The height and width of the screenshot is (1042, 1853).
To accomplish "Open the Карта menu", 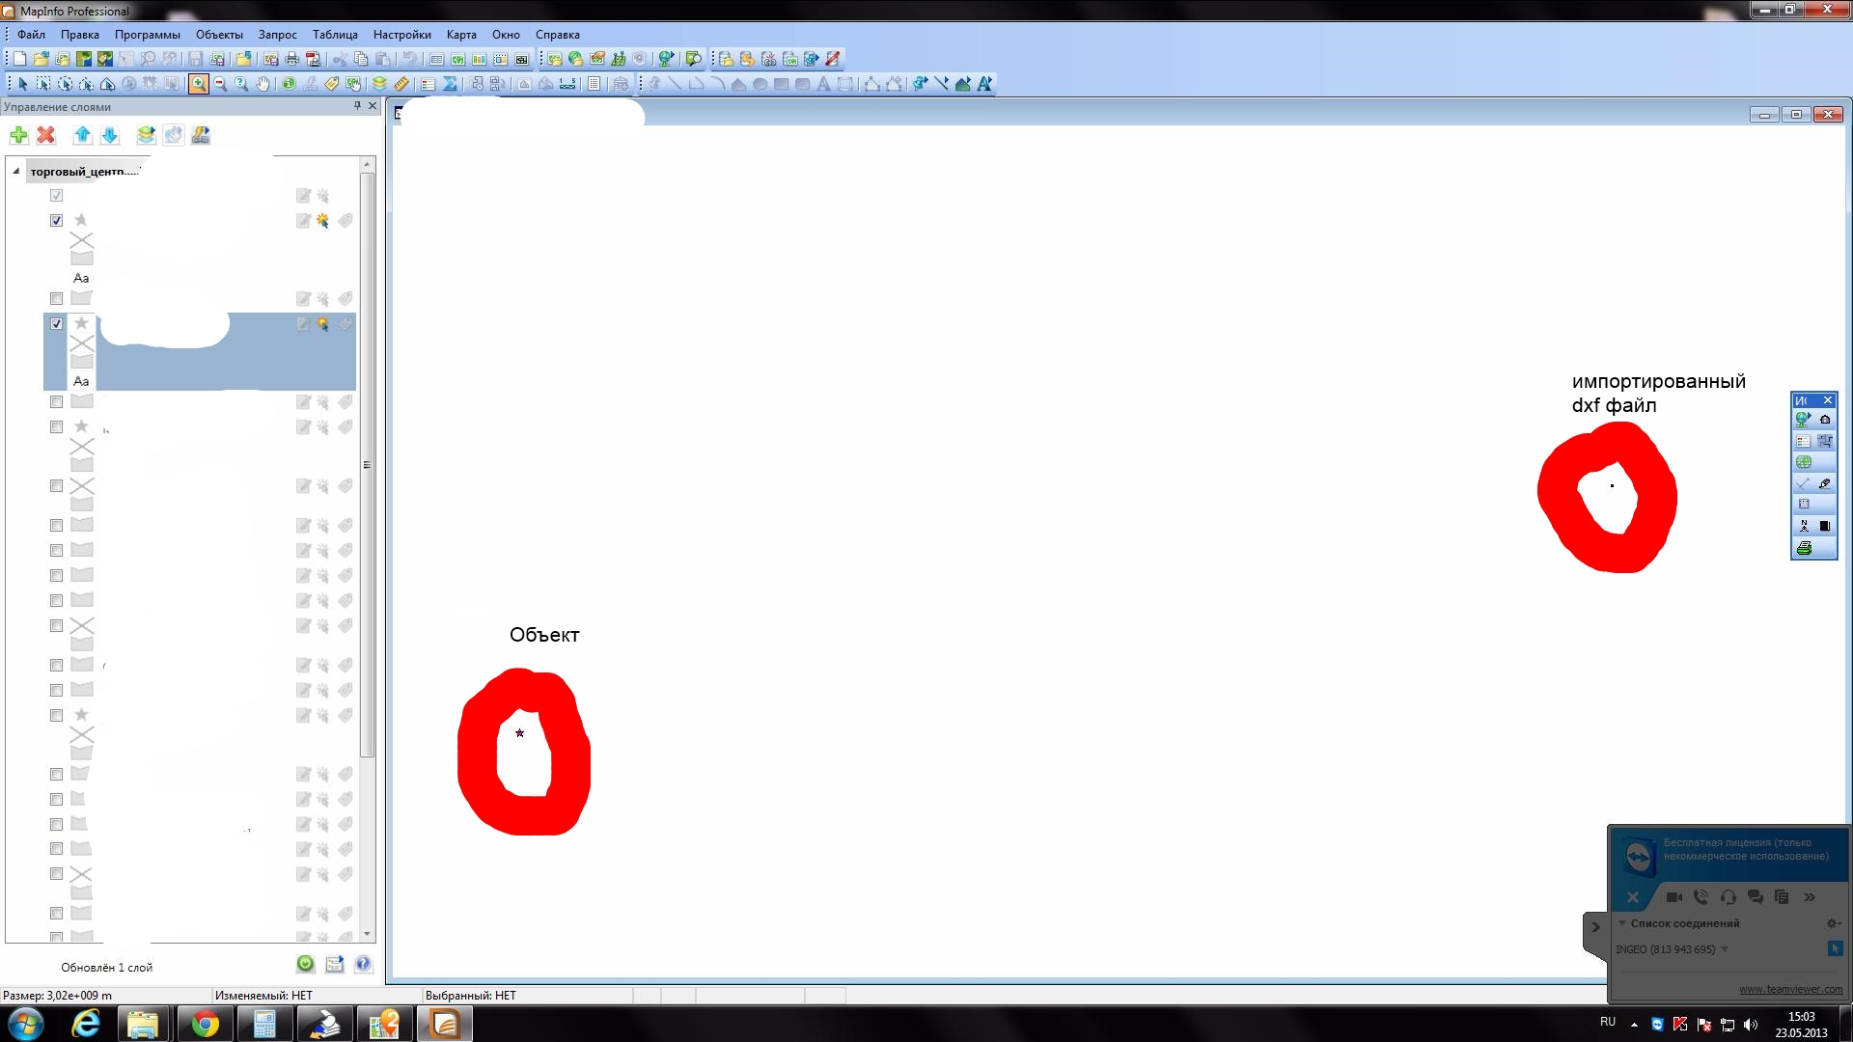I will point(462,35).
